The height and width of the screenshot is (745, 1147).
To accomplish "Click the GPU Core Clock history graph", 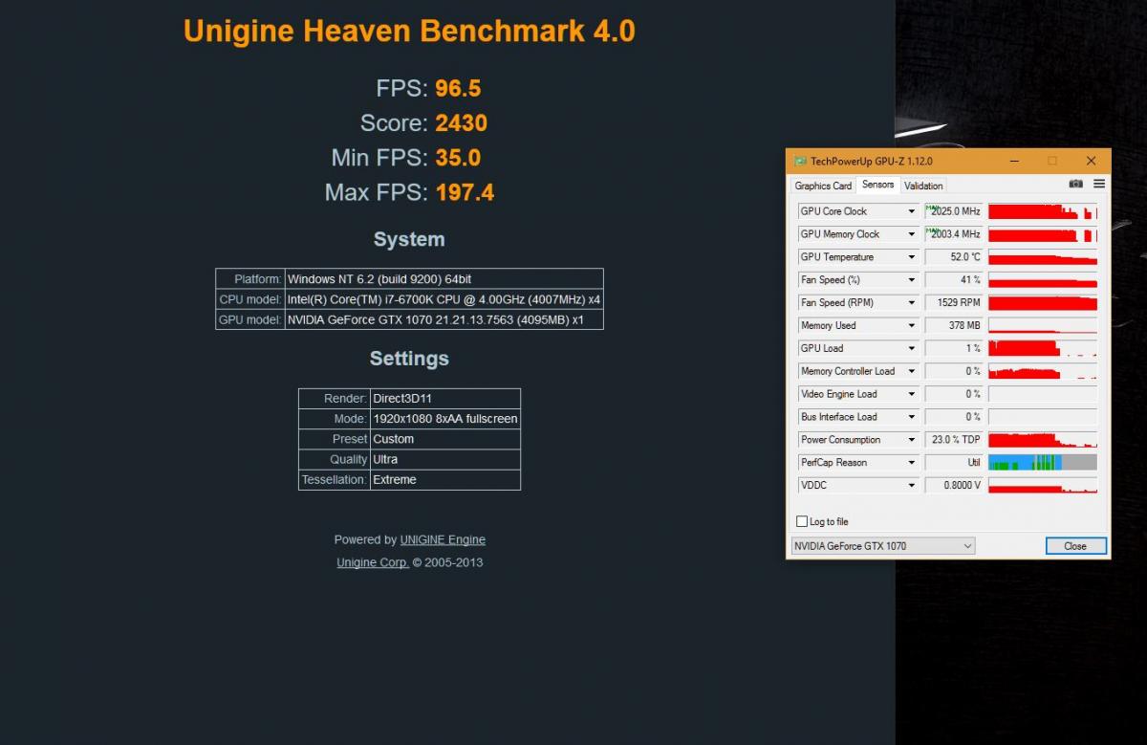I will 1043,211.
